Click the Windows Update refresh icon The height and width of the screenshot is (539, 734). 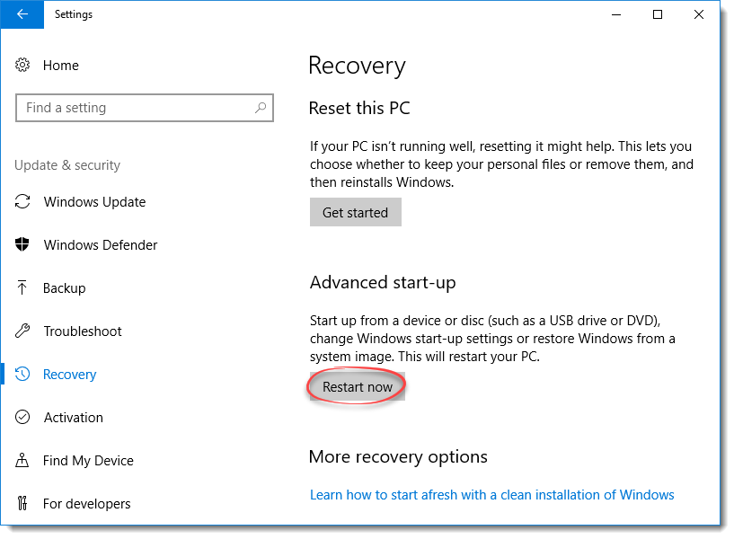click(x=22, y=201)
